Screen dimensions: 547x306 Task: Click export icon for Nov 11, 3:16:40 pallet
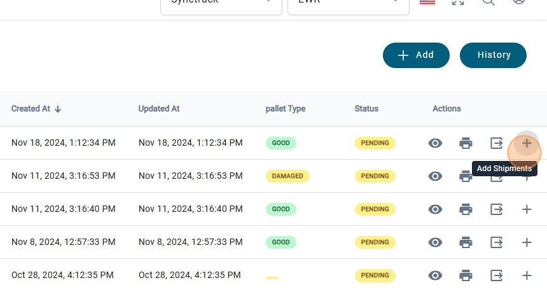[497, 209]
